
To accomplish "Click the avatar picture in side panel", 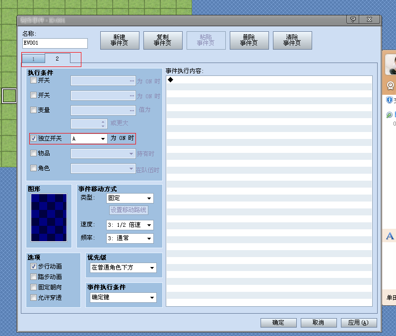I will [391, 65].
